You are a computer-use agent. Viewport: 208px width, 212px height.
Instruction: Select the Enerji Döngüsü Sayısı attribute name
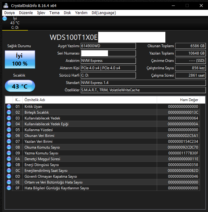[42, 165]
